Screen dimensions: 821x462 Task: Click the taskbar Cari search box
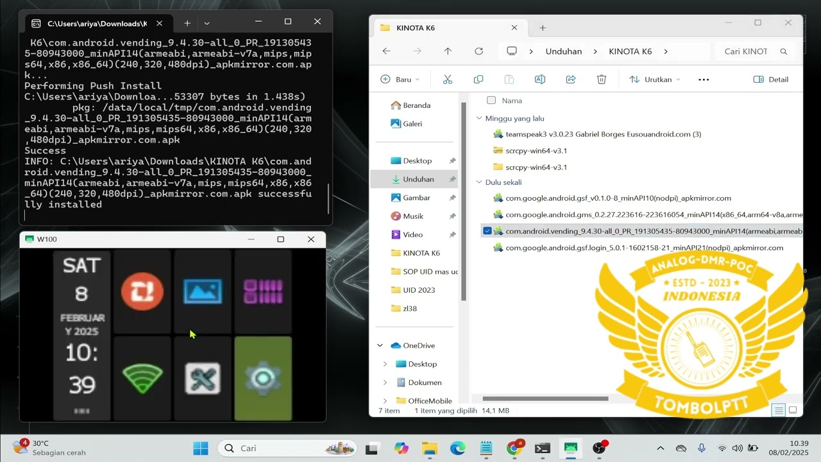[x=288, y=448]
